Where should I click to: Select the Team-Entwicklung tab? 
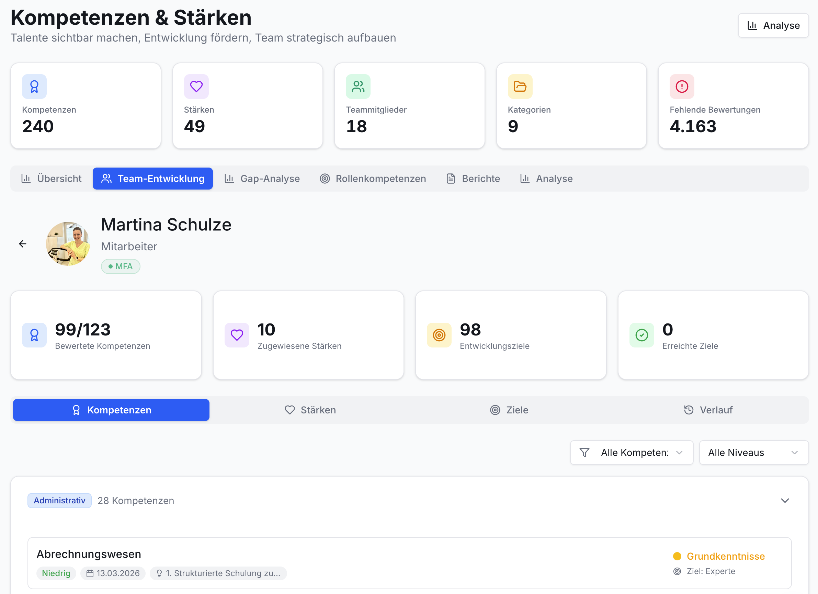click(x=152, y=179)
